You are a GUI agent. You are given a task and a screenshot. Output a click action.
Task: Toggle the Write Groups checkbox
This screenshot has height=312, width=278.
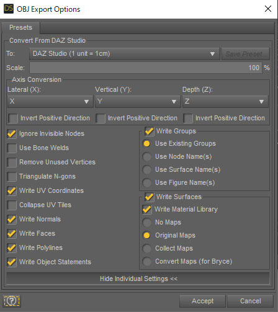click(x=150, y=131)
